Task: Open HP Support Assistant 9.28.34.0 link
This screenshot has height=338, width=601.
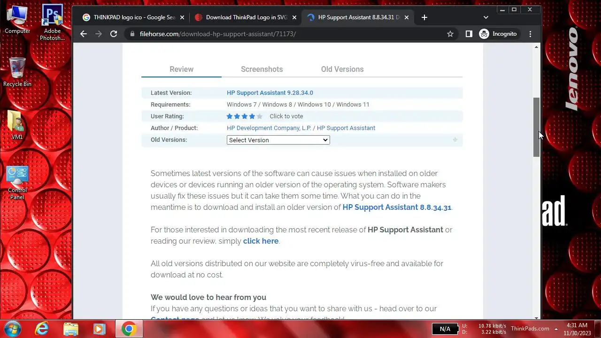Action: click(x=270, y=93)
